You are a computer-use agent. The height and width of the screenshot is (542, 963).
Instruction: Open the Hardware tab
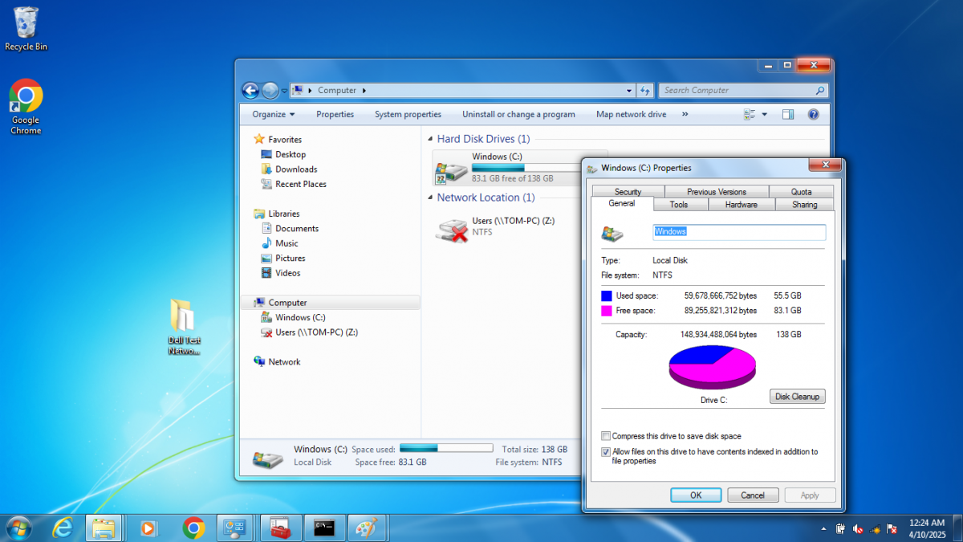[742, 204]
